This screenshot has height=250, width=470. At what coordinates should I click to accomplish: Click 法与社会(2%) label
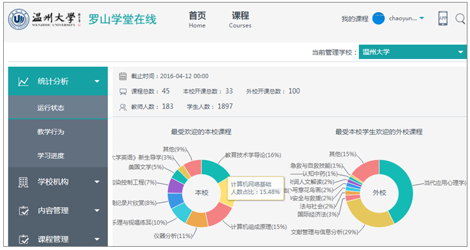(x=318, y=206)
